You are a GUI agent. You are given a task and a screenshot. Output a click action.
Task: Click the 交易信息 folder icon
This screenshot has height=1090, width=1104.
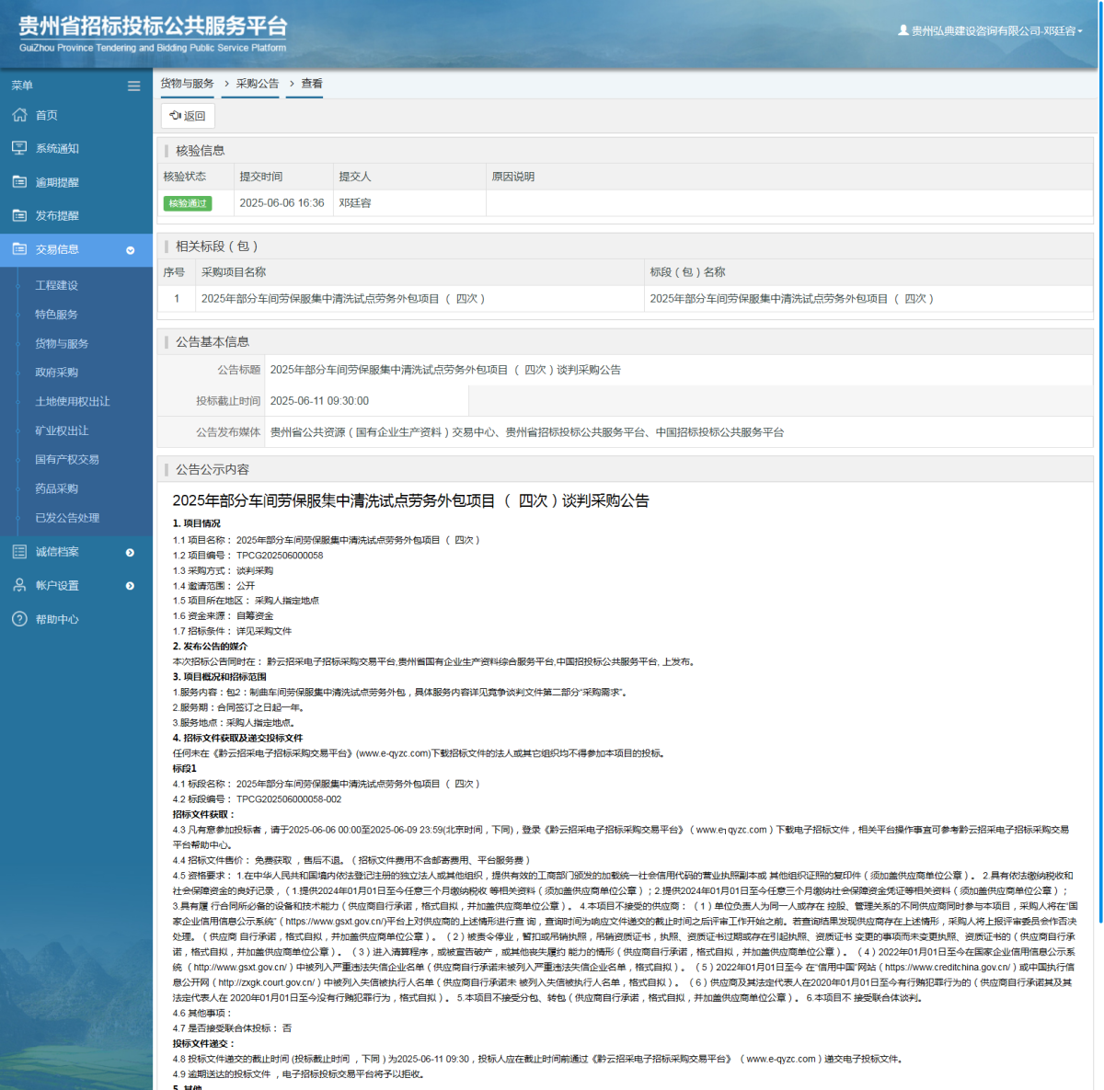(19, 248)
